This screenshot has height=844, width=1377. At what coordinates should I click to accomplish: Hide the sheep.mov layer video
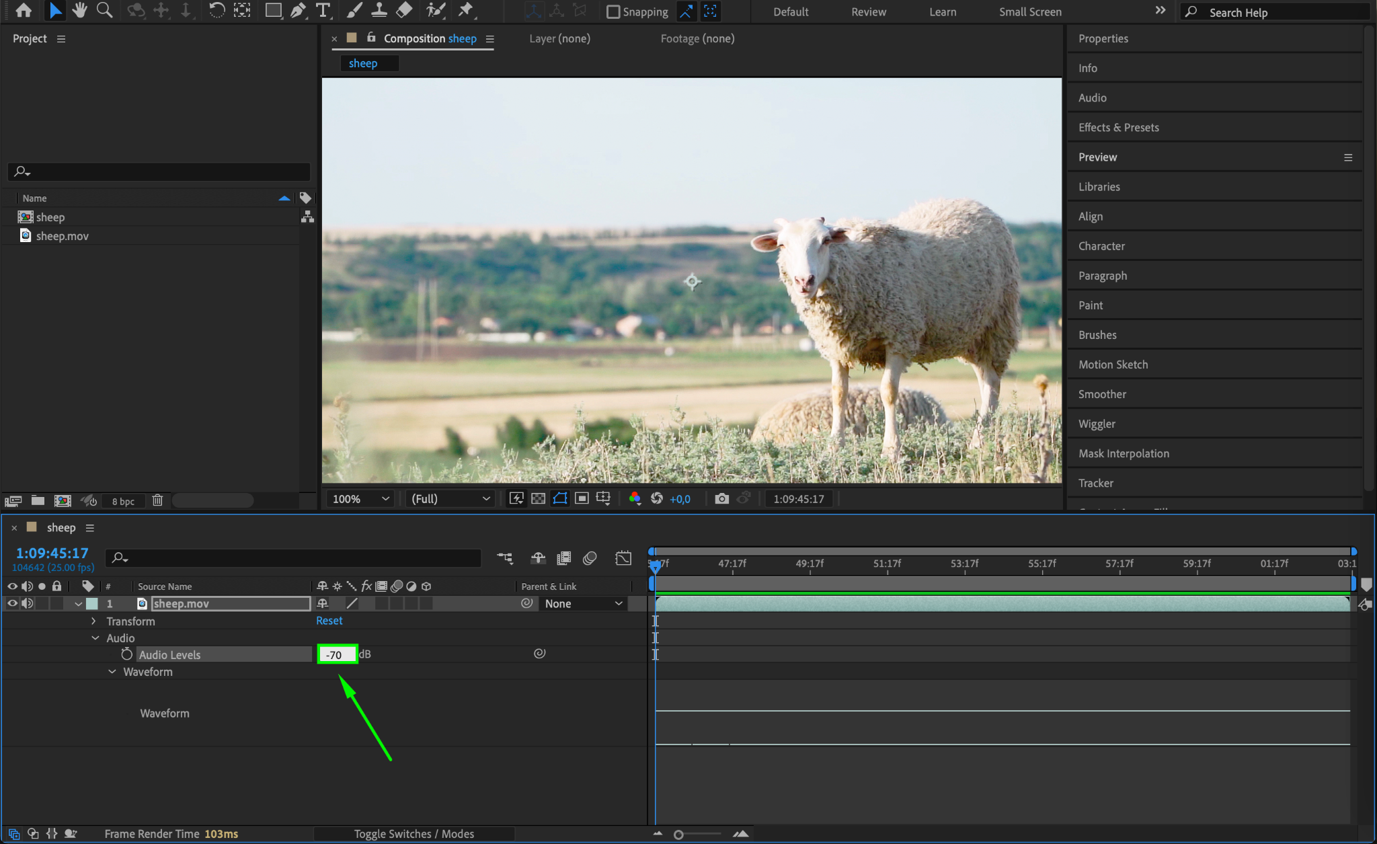12,603
